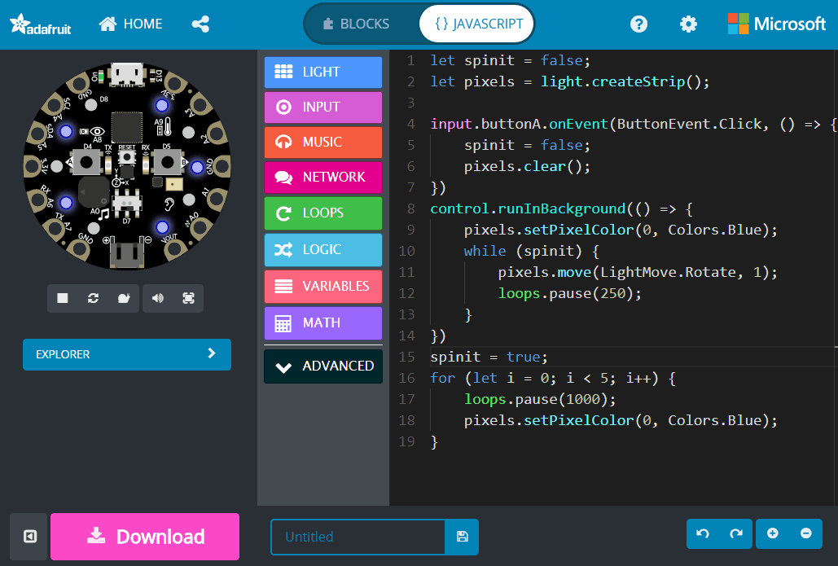This screenshot has height=566, width=838.
Task: Restart the simulator
Action: (x=94, y=298)
